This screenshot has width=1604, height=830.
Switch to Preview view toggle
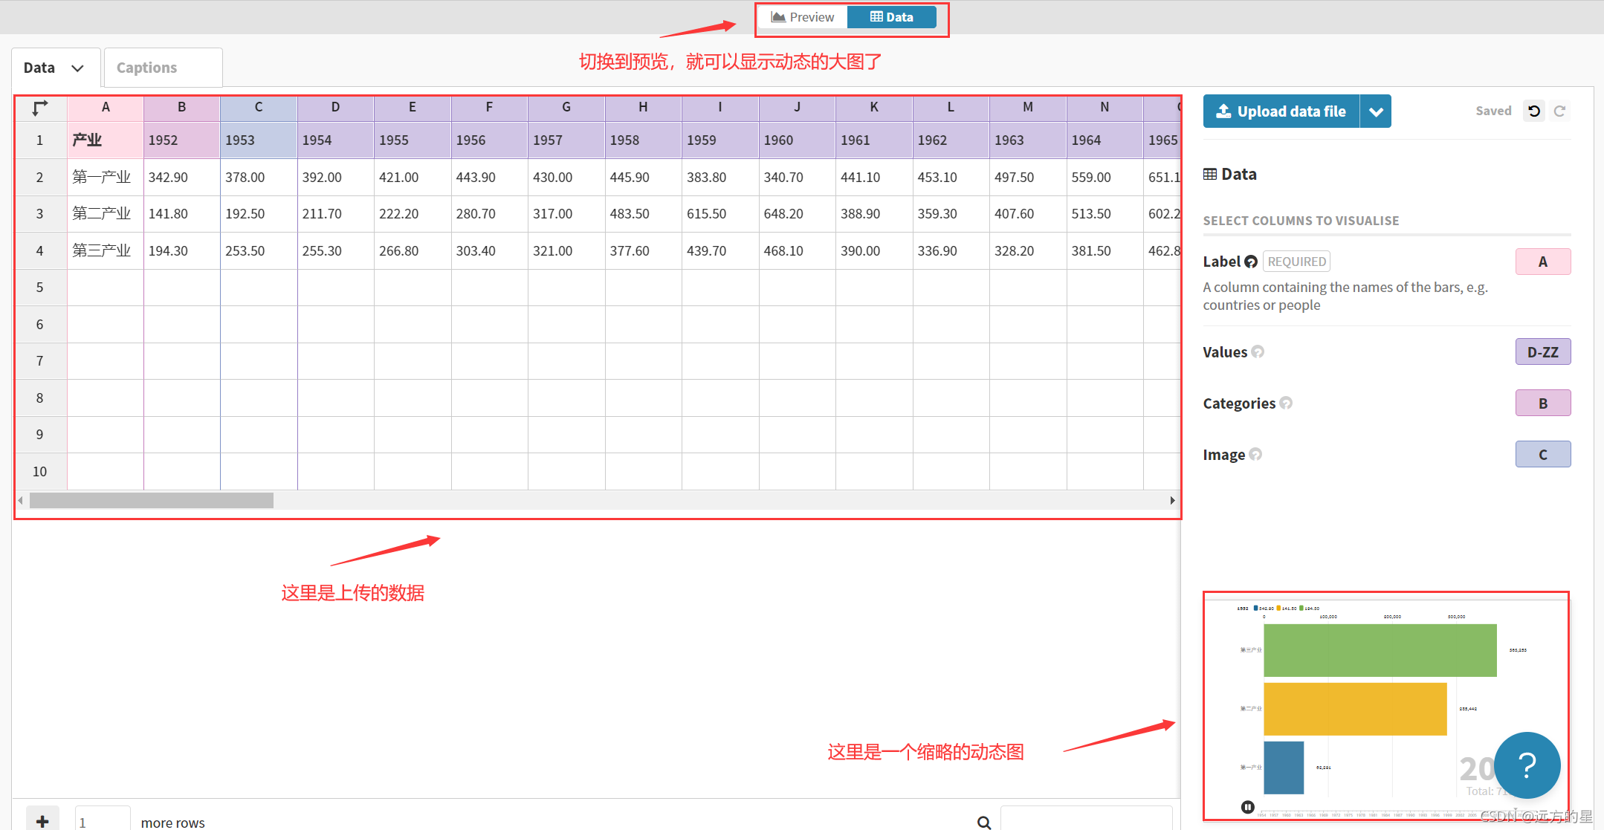pyautogui.click(x=803, y=17)
